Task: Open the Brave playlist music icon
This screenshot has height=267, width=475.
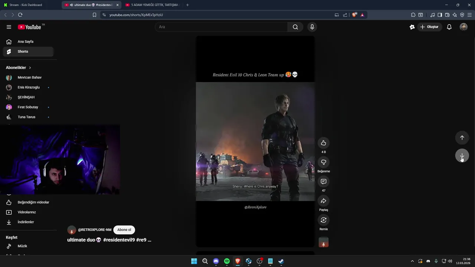Action: (432, 15)
